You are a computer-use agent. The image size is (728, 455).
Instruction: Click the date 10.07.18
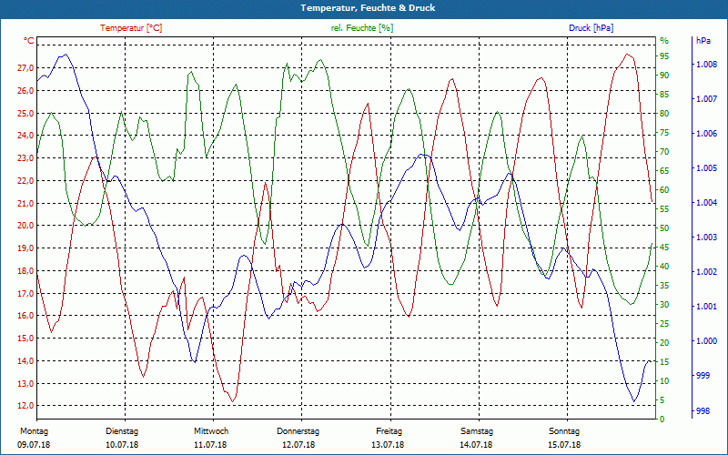point(122,445)
